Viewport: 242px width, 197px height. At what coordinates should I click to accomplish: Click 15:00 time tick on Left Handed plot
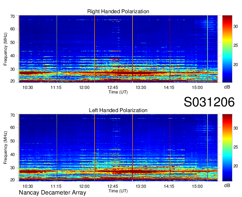tap(198, 186)
